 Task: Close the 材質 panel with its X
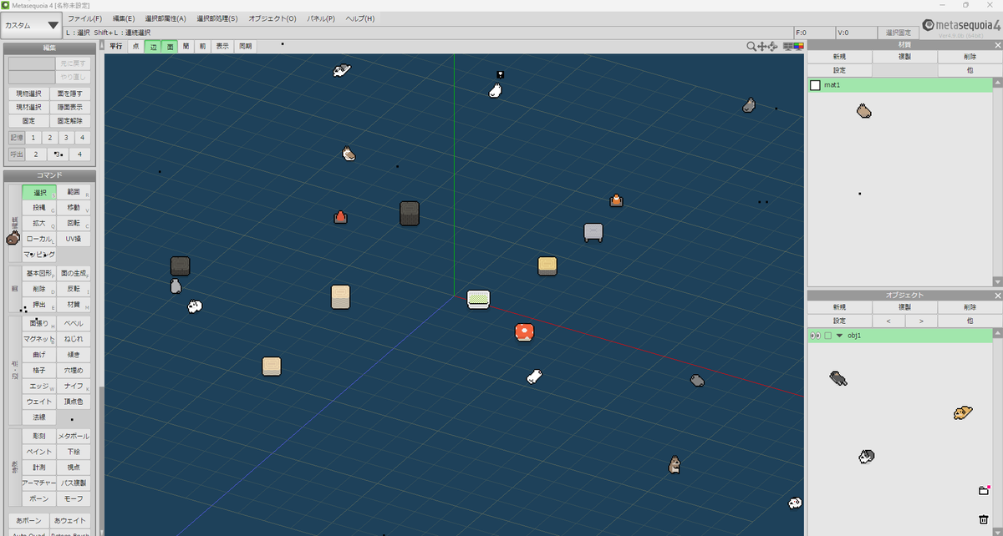coord(997,45)
